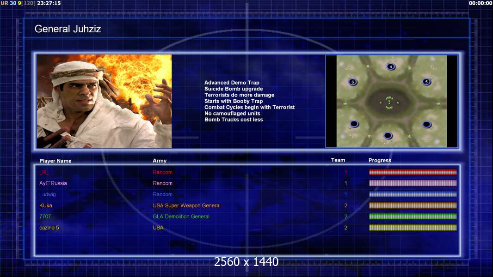Click the General Juhziz portrait image
The height and width of the screenshot is (277, 493).
104,101
